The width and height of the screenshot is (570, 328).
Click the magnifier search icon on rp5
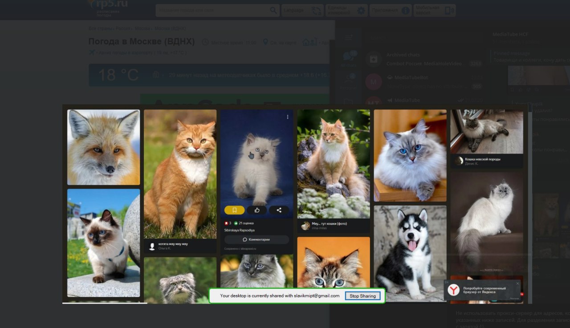pyautogui.click(x=274, y=10)
